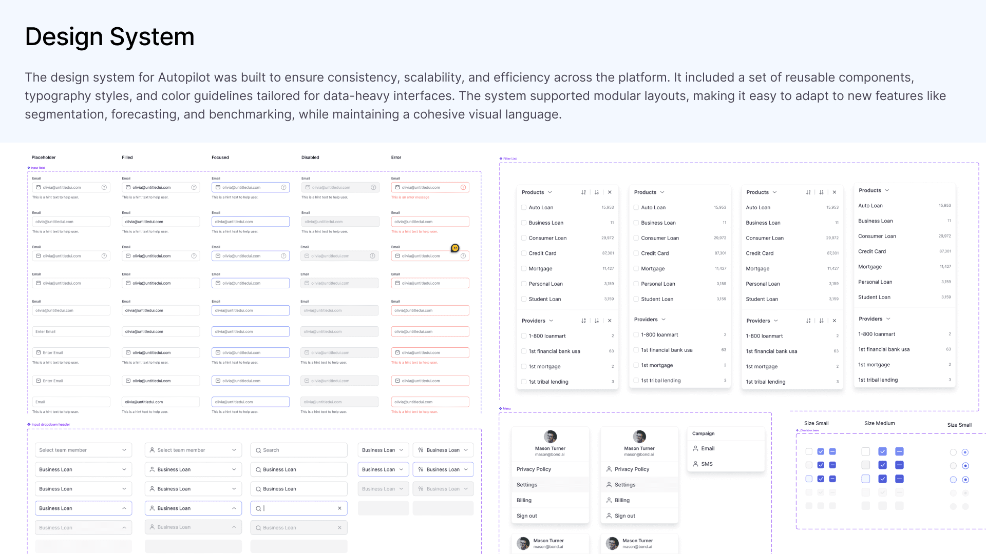Choose Billing in the menu with icons
Image resolution: width=986 pixels, height=554 pixels.
(622, 500)
